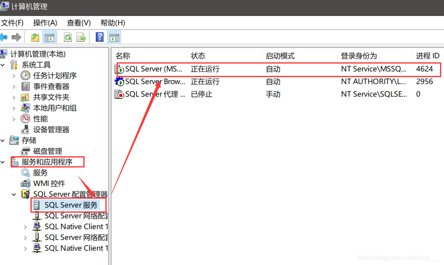Click the Shared Folders icon

tap(25, 97)
